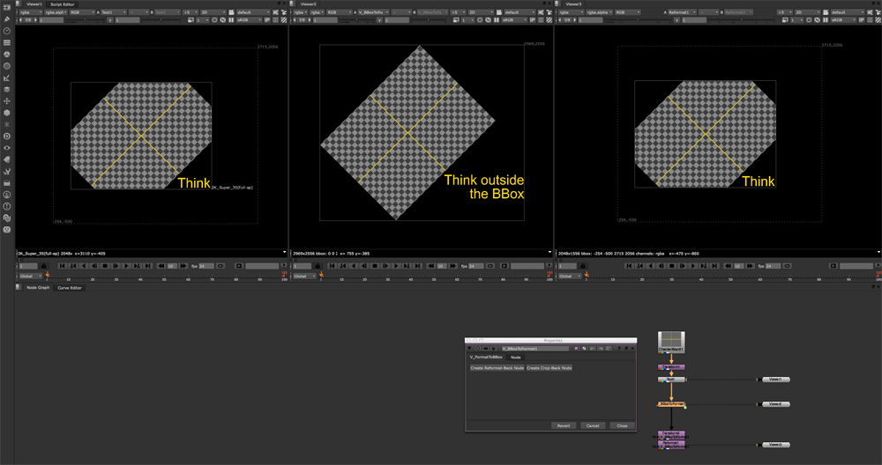Open the A input Reformat1 dropdown in Viewer3

pos(683,12)
